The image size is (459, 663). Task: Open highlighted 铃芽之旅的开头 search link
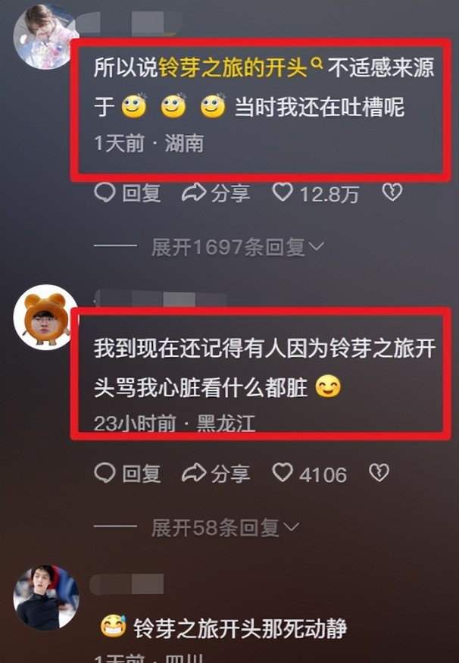pyautogui.click(x=233, y=67)
